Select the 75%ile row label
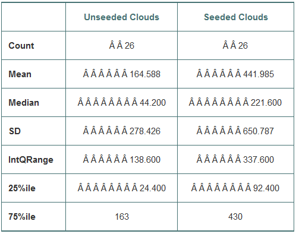 (22, 217)
